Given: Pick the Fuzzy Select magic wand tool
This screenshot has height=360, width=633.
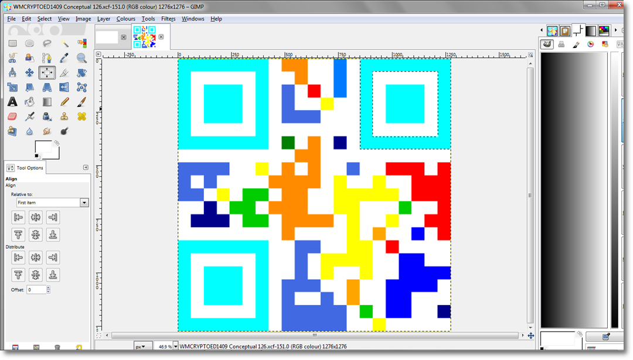Looking at the screenshot, I should [x=64, y=43].
